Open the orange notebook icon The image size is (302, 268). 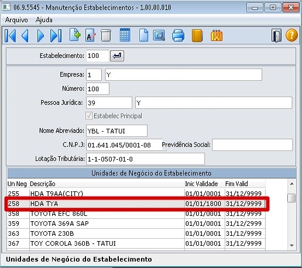[x=197, y=36]
